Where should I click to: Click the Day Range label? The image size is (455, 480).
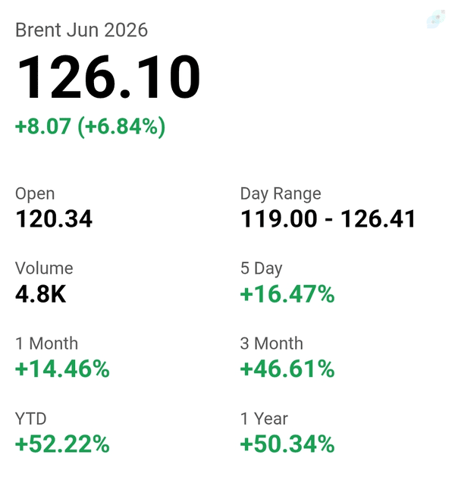point(281,194)
